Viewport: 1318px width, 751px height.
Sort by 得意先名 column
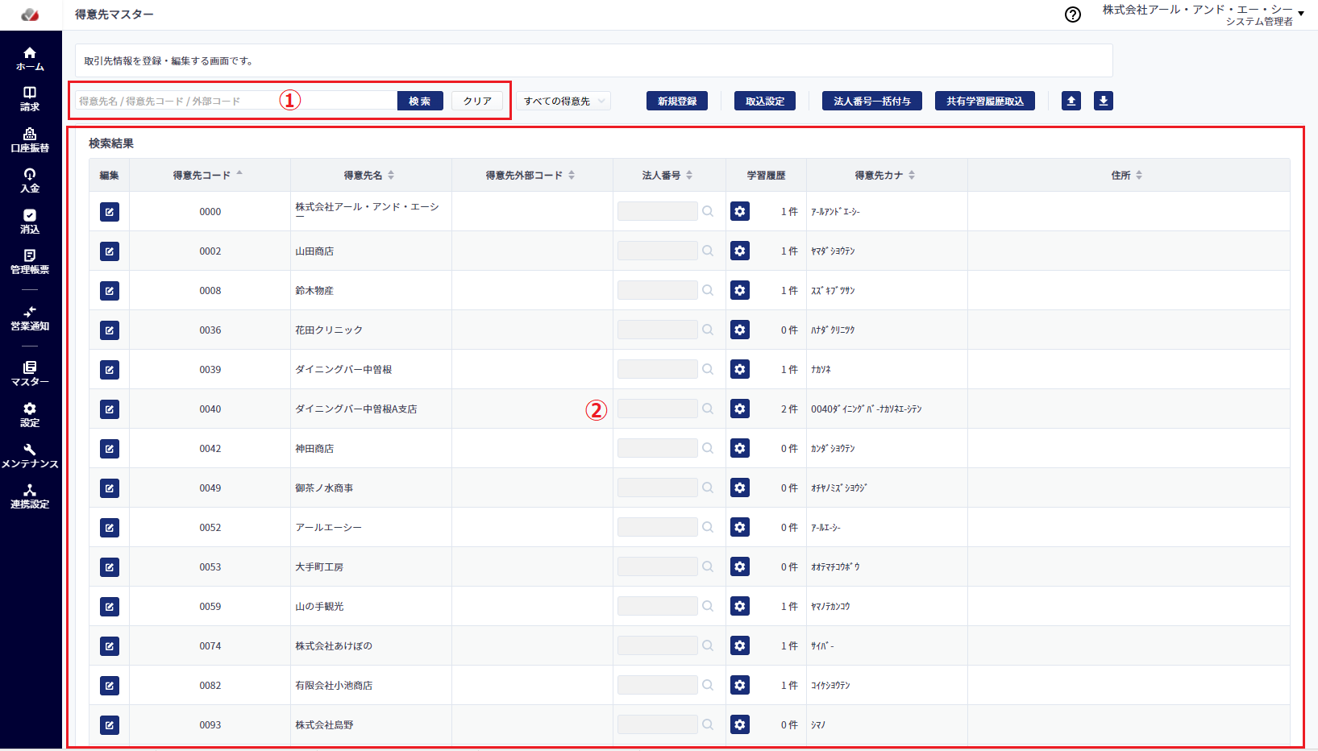[369, 175]
